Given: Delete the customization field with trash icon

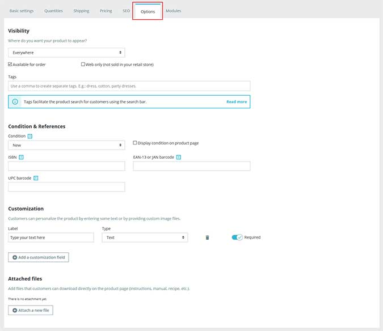Looking at the screenshot, I should [207, 237].
